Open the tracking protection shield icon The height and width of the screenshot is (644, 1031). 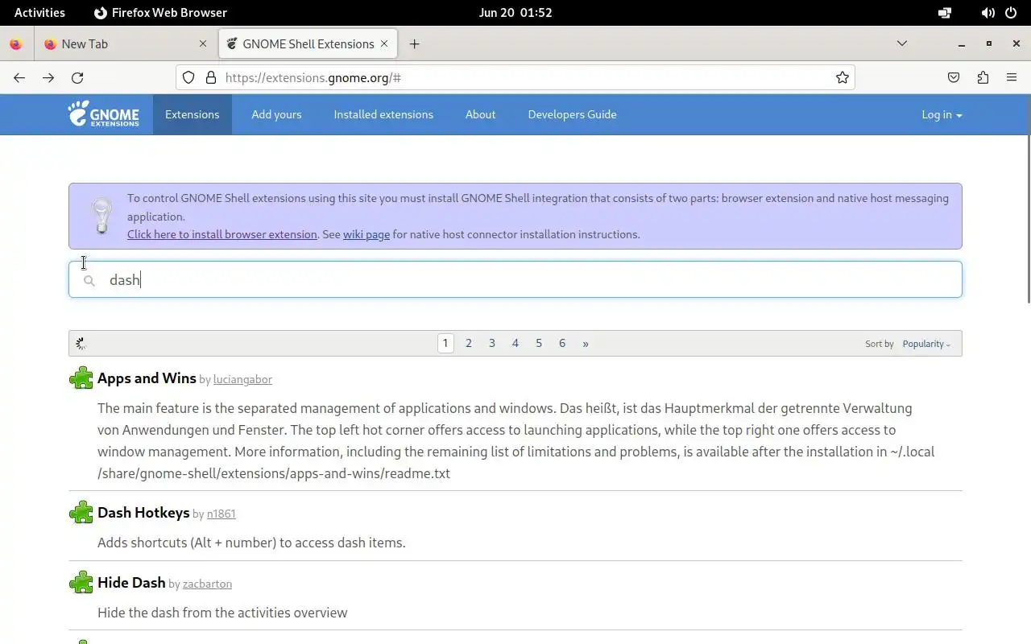[x=188, y=77]
